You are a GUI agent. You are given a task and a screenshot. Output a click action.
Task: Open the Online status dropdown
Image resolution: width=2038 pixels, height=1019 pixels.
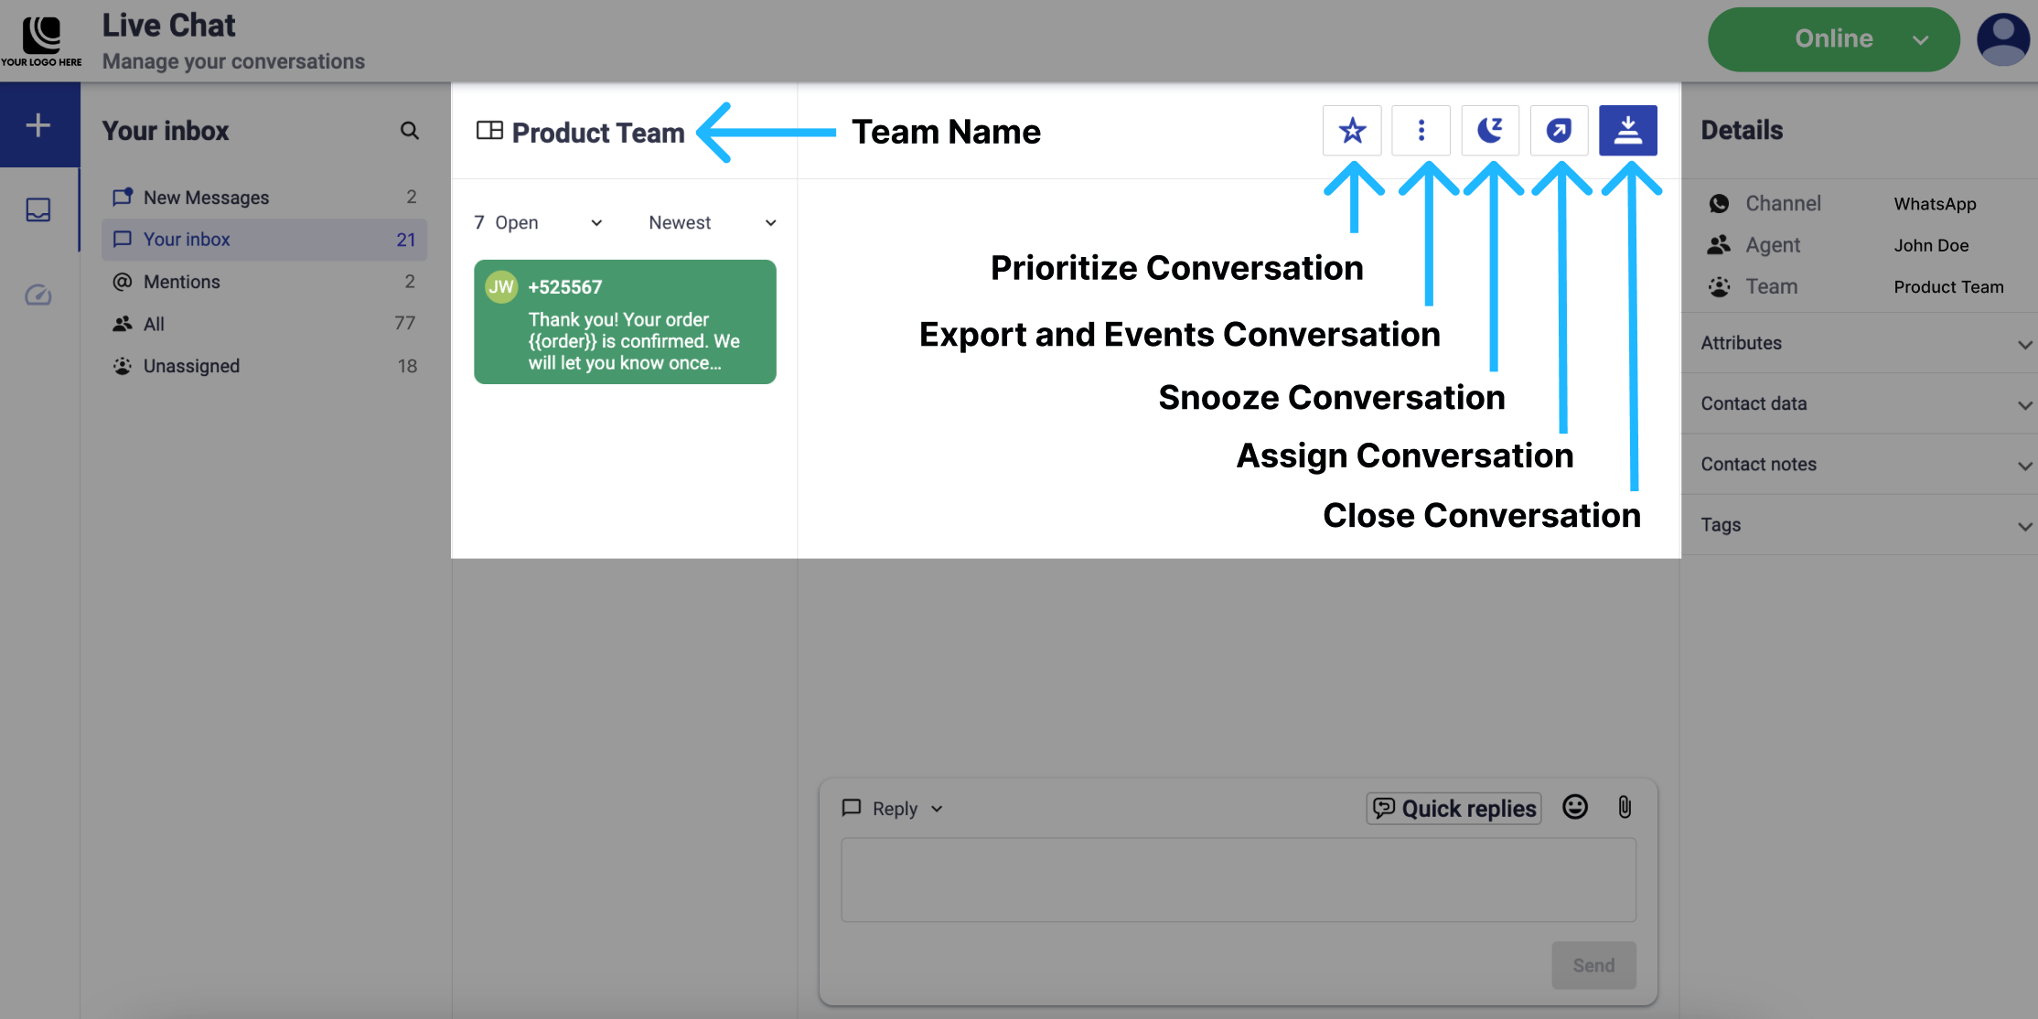pos(1833,39)
